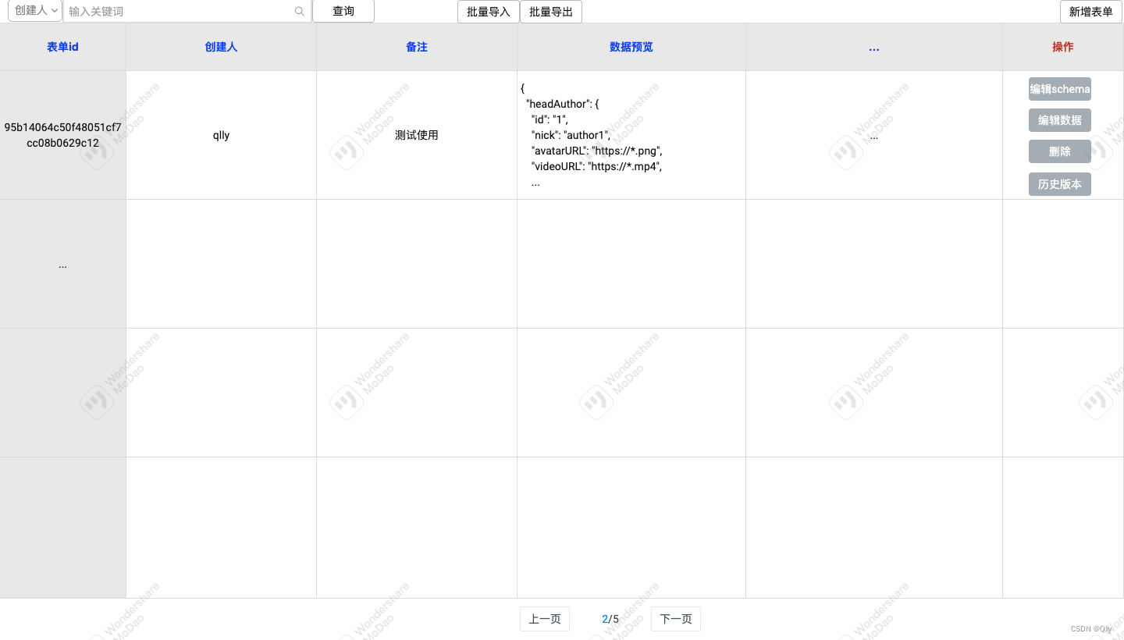This screenshot has height=640, width=1124.
Task: Click the 删除 button
Action: (1060, 151)
